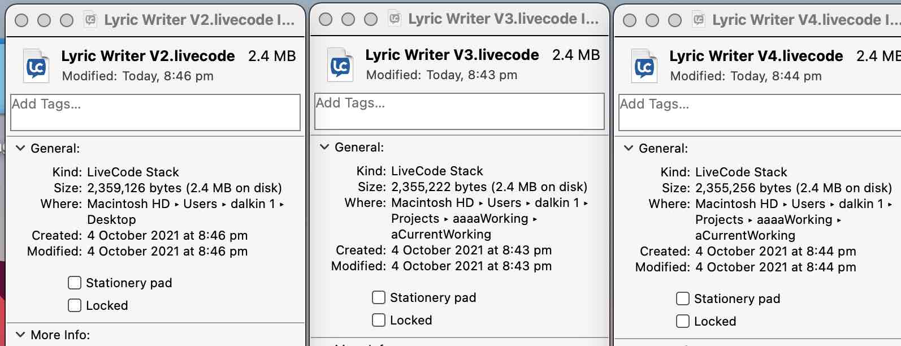Click the LiveCode file icon for Lyric Writer V4

click(644, 67)
